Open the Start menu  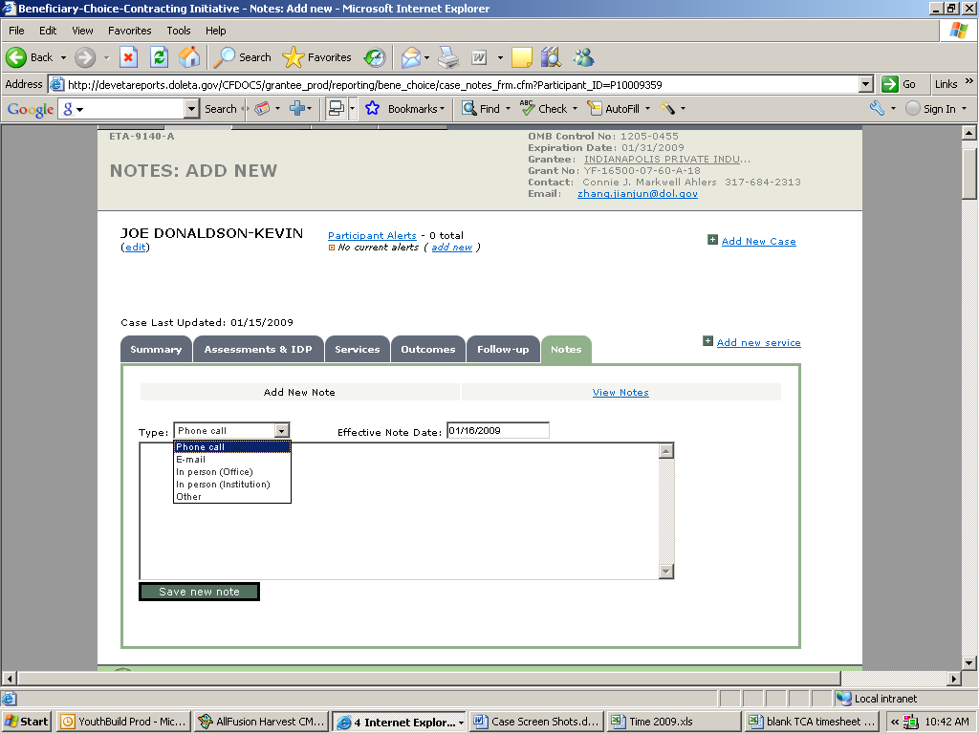coord(27,722)
